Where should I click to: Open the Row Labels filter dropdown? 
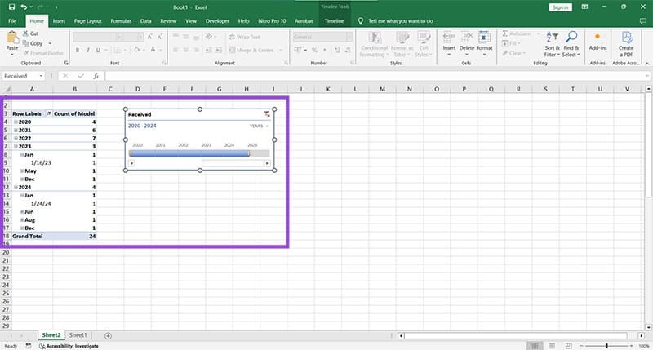click(x=48, y=113)
